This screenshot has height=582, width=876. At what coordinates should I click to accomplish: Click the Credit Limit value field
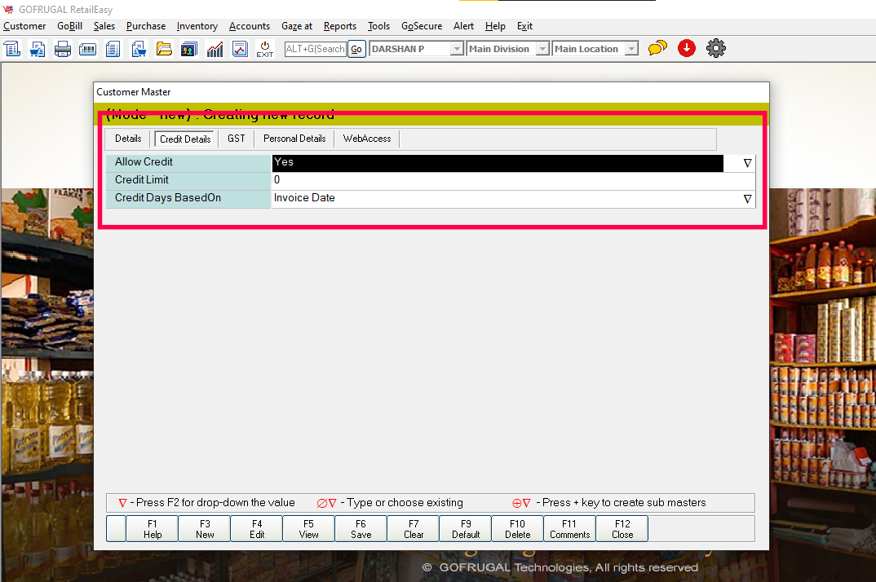[513, 180]
